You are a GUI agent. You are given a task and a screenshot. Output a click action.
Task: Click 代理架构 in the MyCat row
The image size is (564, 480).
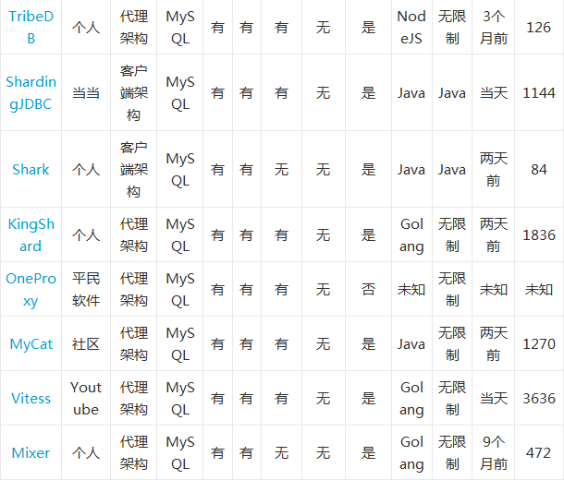pos(133,344)
